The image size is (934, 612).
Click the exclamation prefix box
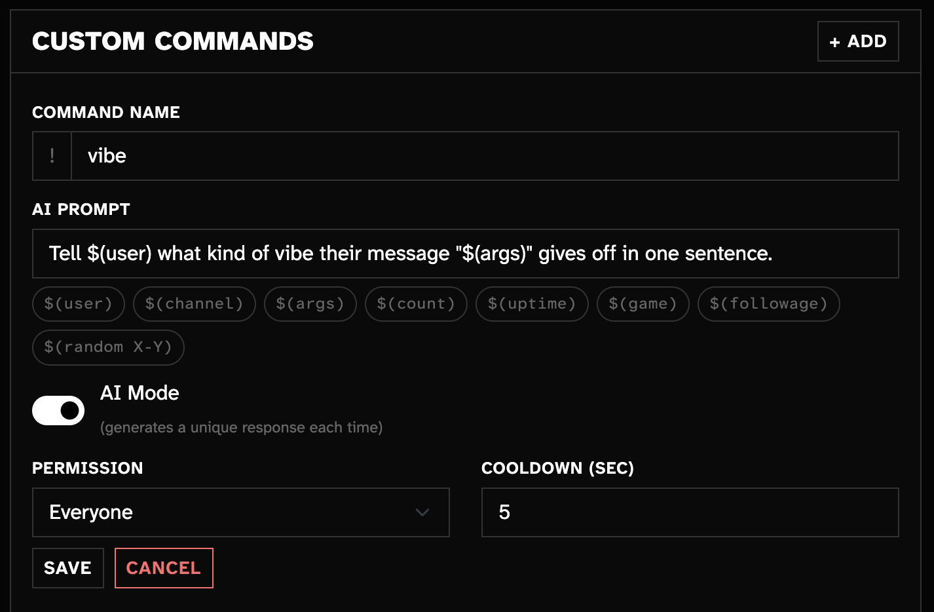point(52,156)
